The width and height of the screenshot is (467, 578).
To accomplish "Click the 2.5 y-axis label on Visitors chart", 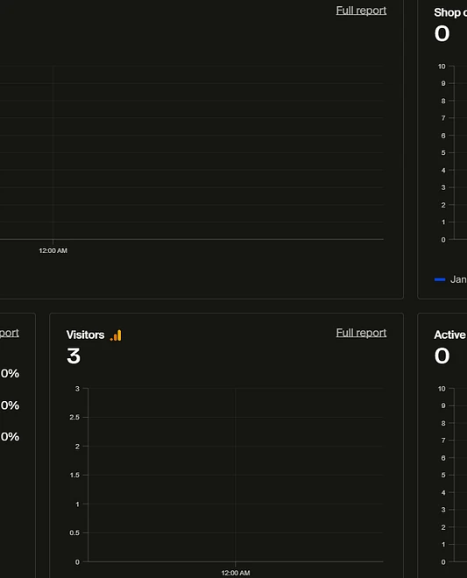I will [x=74, y=417].
